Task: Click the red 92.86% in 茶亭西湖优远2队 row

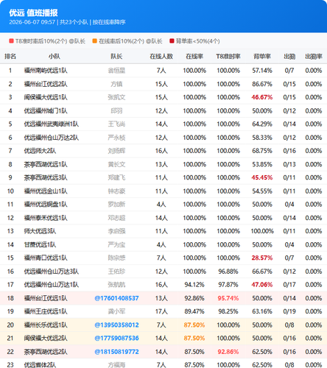Action: click(x=228, y=352)
